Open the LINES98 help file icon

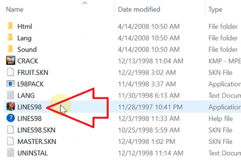(x=10, y=118)
